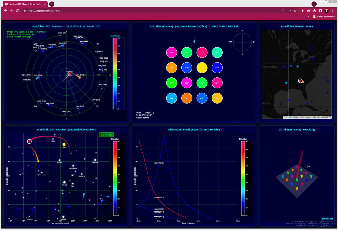Open the zoom magnifier in address bar
338x230 pixels.
[283, 11]
